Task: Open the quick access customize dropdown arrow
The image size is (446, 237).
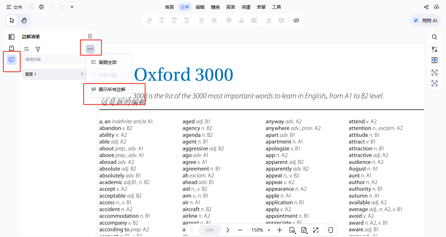Action: 72,7
